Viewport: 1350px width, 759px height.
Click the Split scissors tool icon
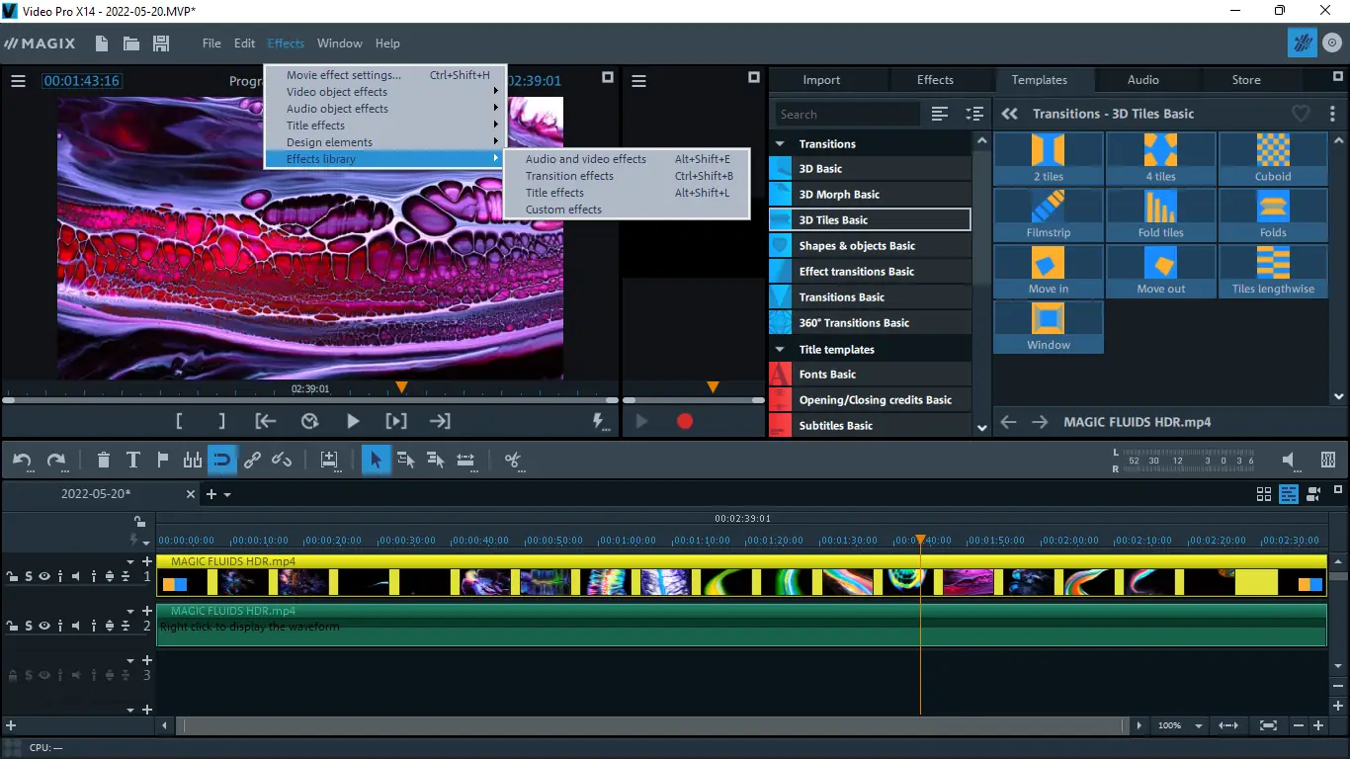tap(512, 460)
